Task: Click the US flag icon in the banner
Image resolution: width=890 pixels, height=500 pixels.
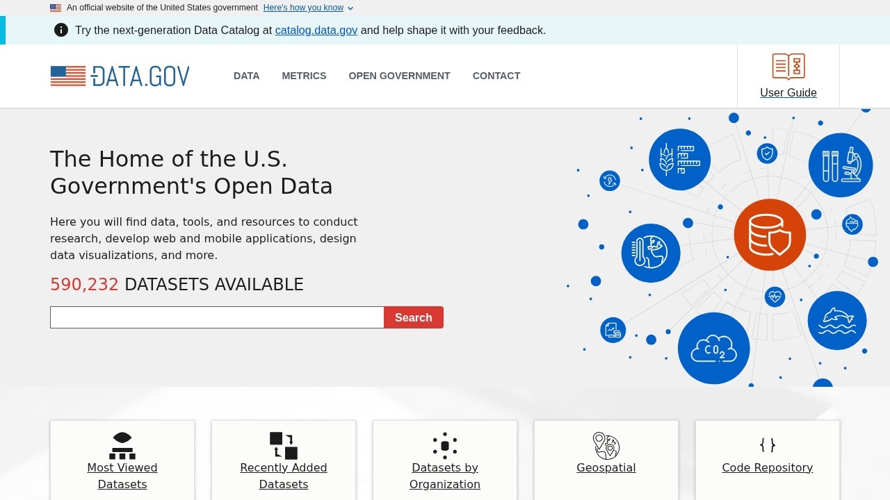Action: [x=56, y=8]
